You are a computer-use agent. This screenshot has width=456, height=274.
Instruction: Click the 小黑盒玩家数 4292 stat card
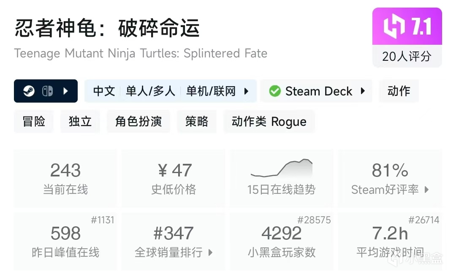[281, 241]
